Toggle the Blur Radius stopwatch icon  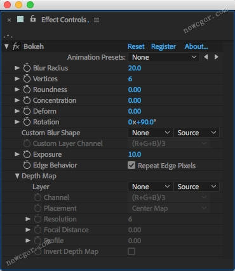click(x=27, y=68)
